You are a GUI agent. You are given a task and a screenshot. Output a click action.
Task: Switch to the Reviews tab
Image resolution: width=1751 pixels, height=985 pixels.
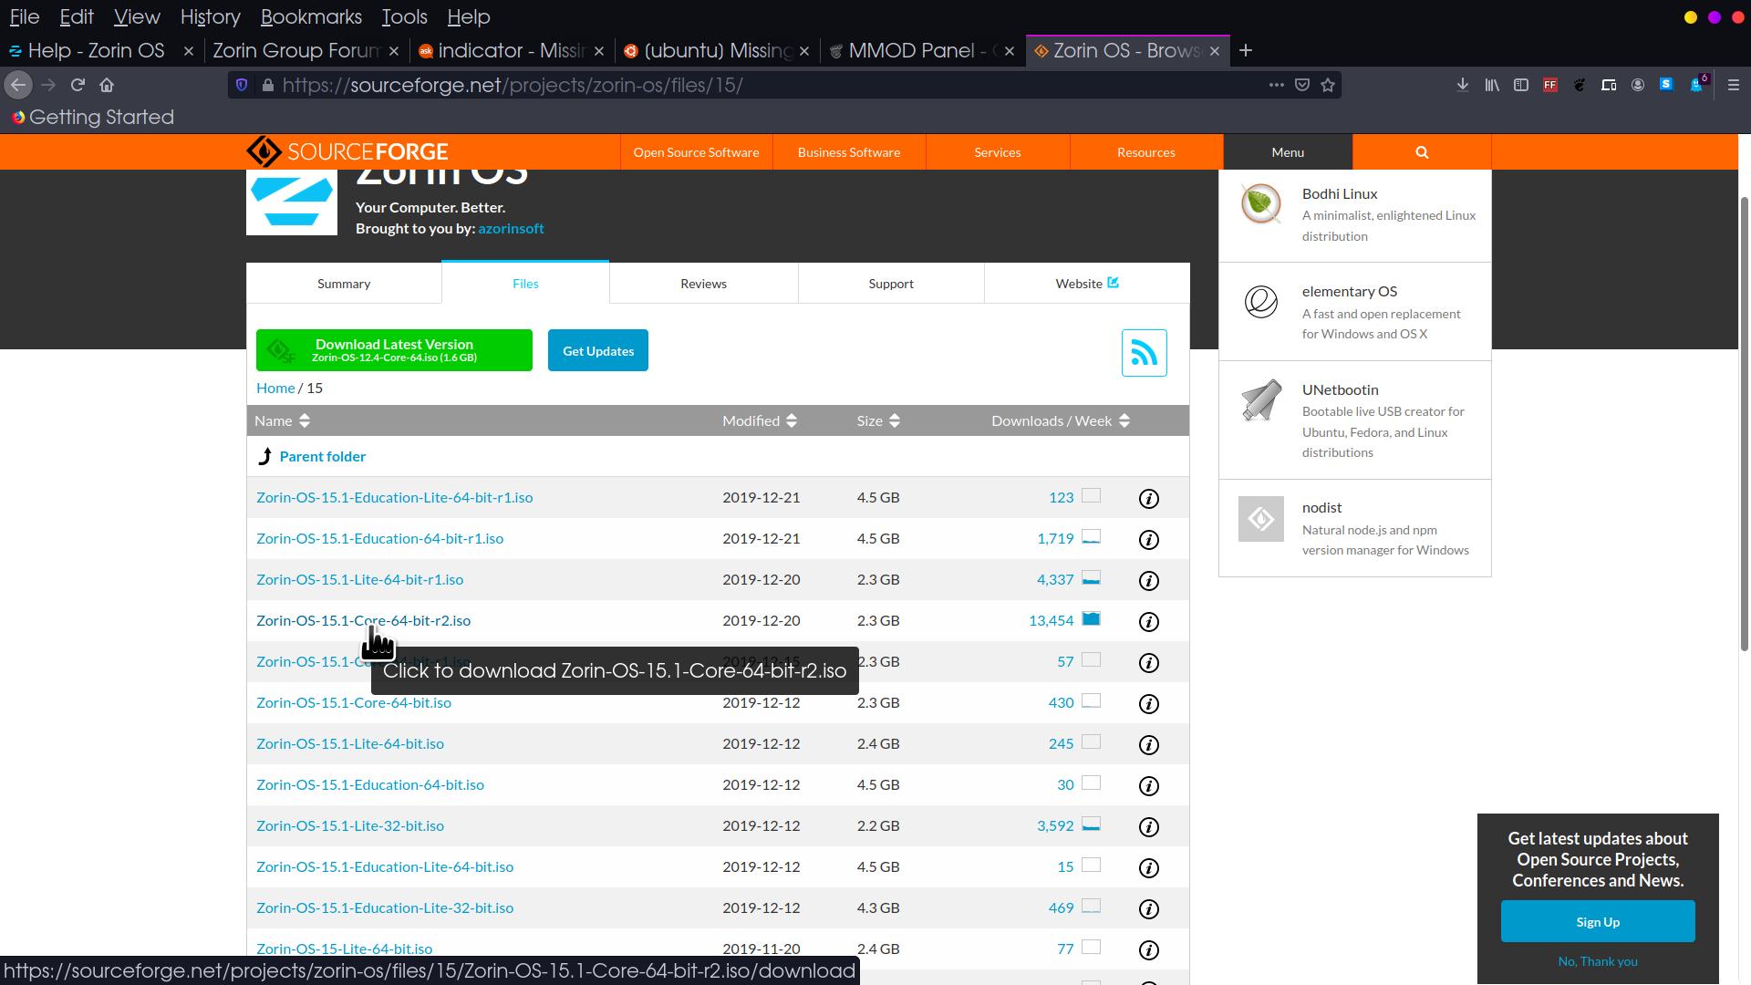point(703,284)
